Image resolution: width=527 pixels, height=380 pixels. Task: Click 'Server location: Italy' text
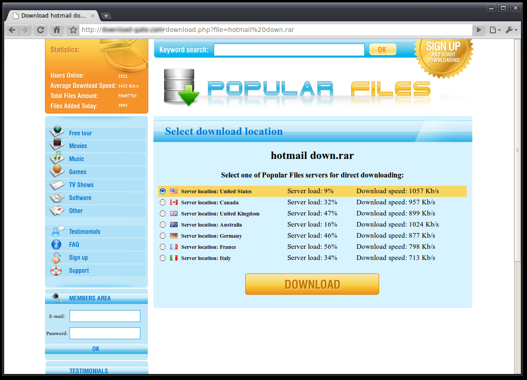(x=206, y=258)
